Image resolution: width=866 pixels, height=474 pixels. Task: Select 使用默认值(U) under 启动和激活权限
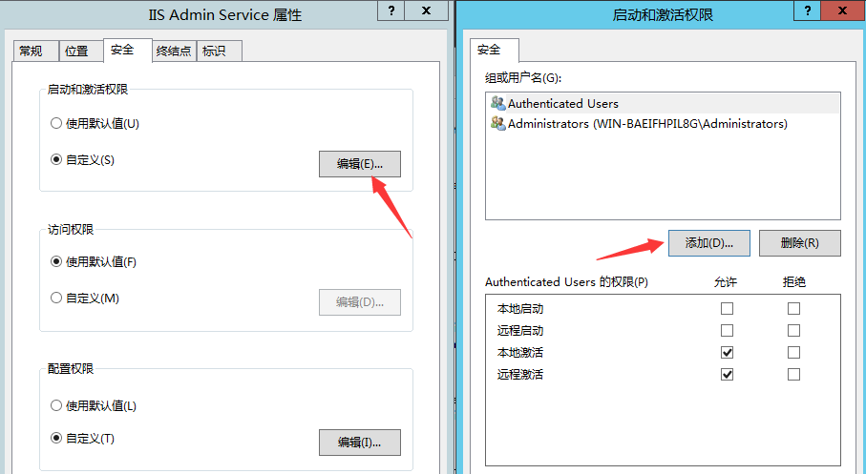(55, 124)
